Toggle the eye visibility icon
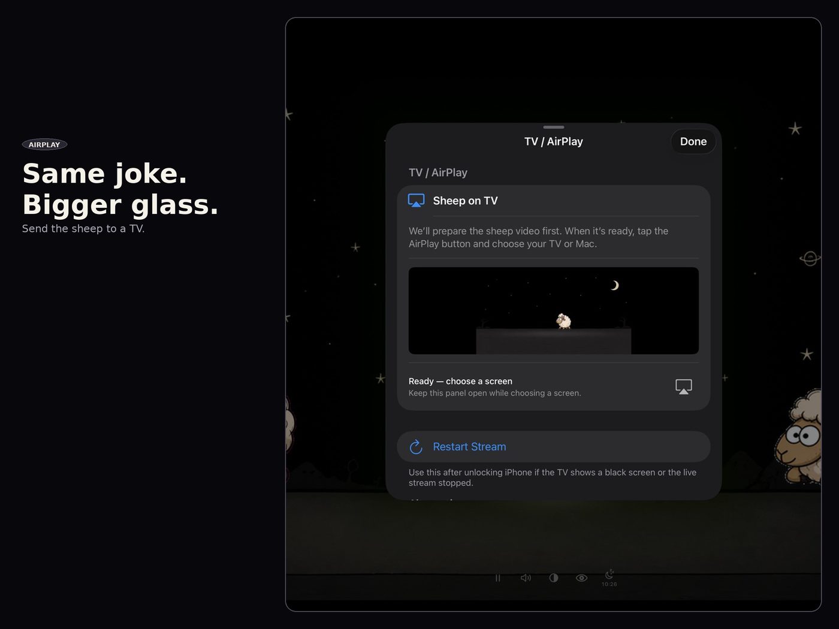The image size is (839, 629). [x=581, y=578]
